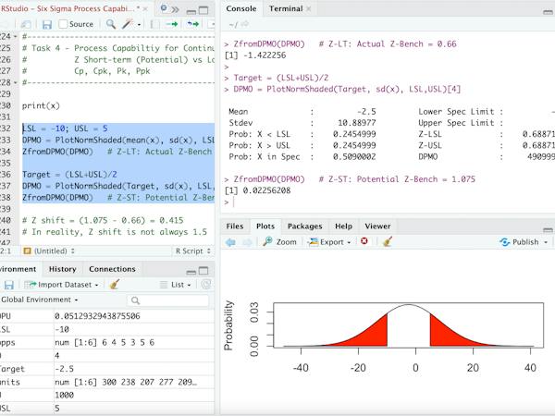Open Find/Replace magnifier in editor toolbar

pyautogui.click(x=111, y=24)
